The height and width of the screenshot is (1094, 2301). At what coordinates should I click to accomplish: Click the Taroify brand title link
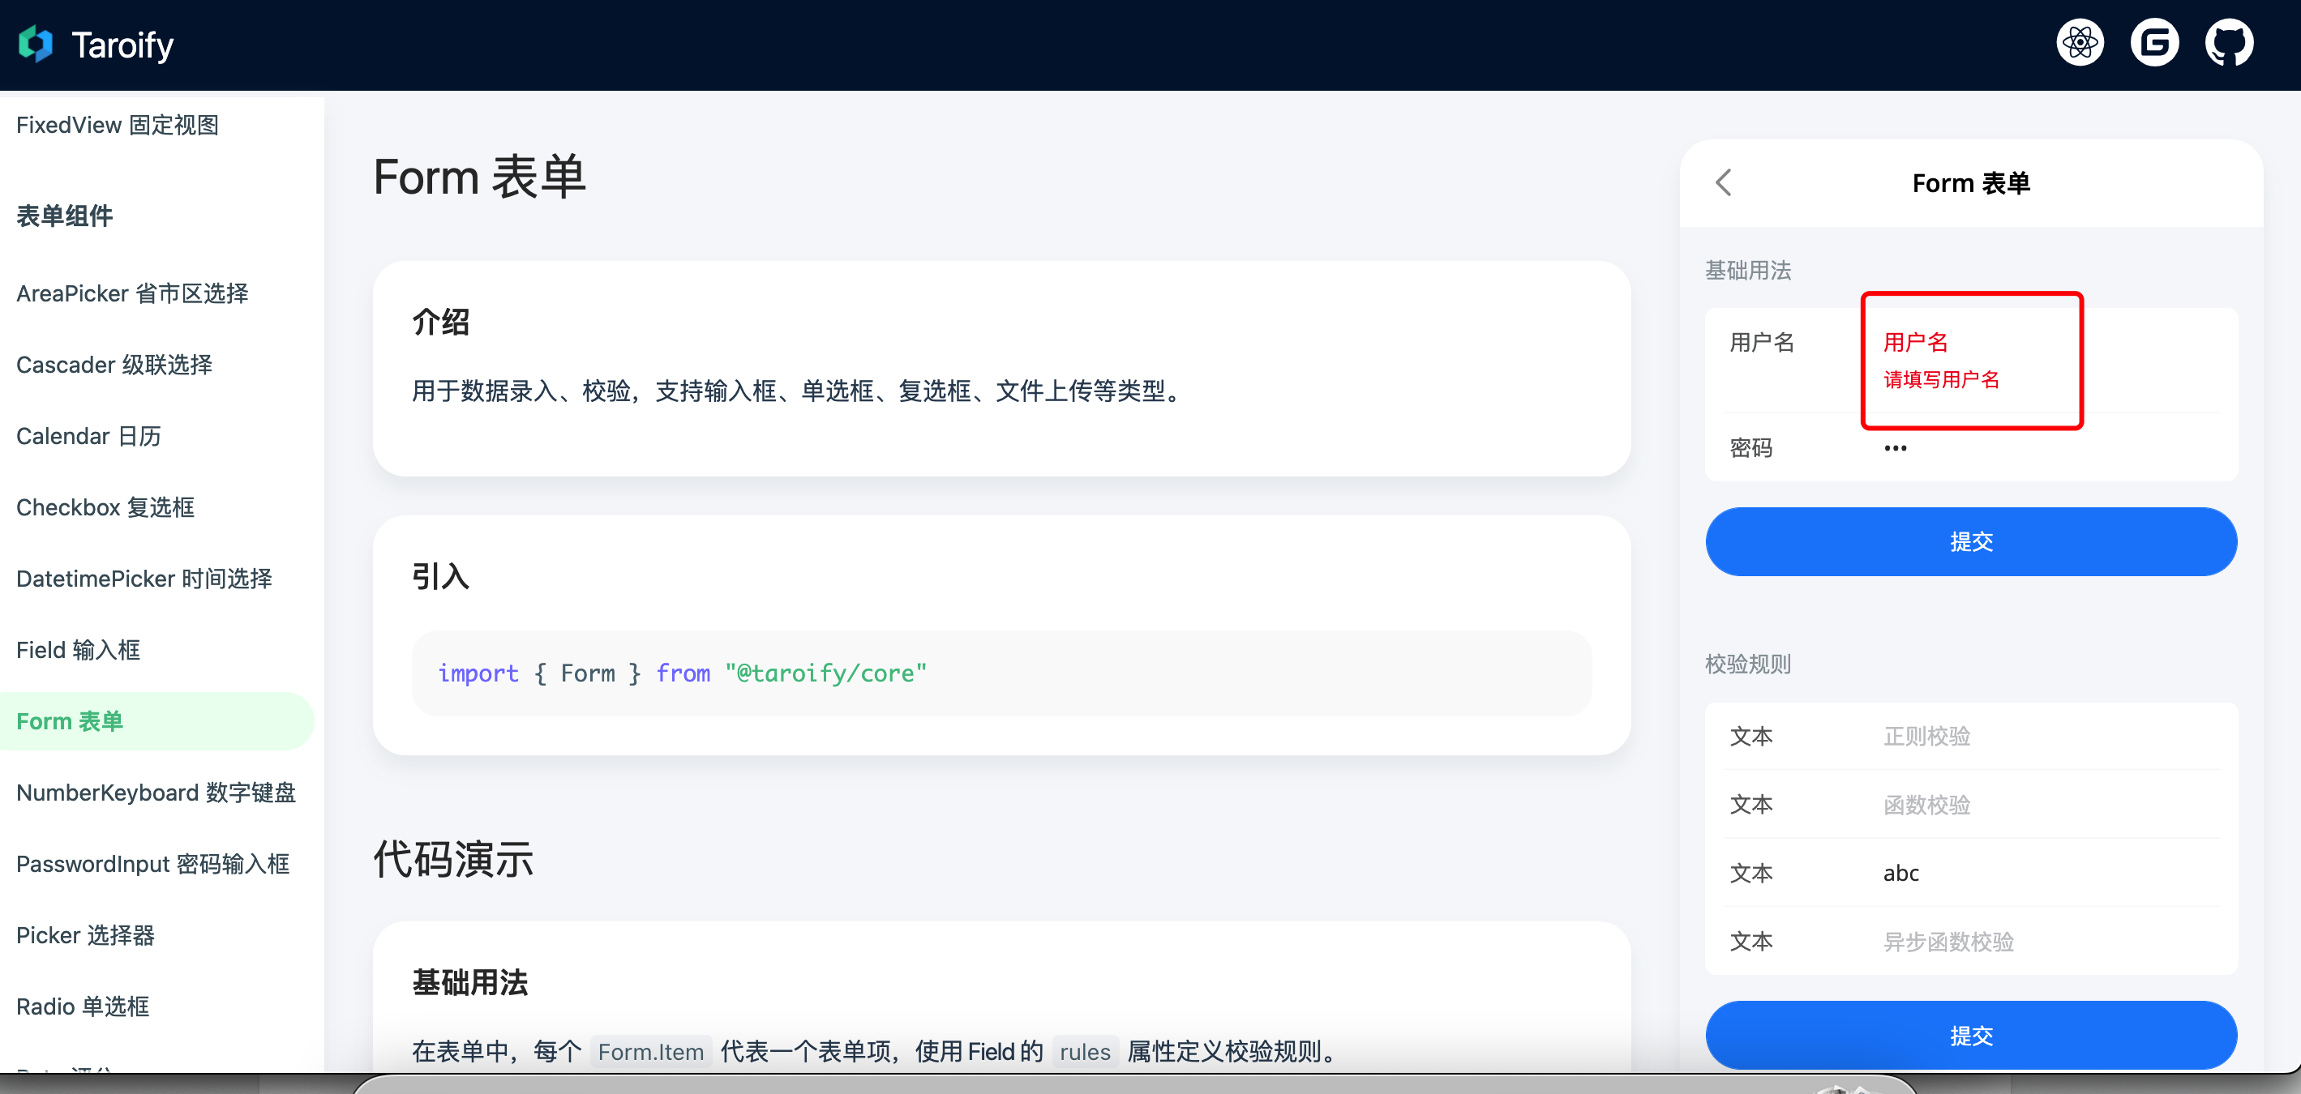coord(122,45)
